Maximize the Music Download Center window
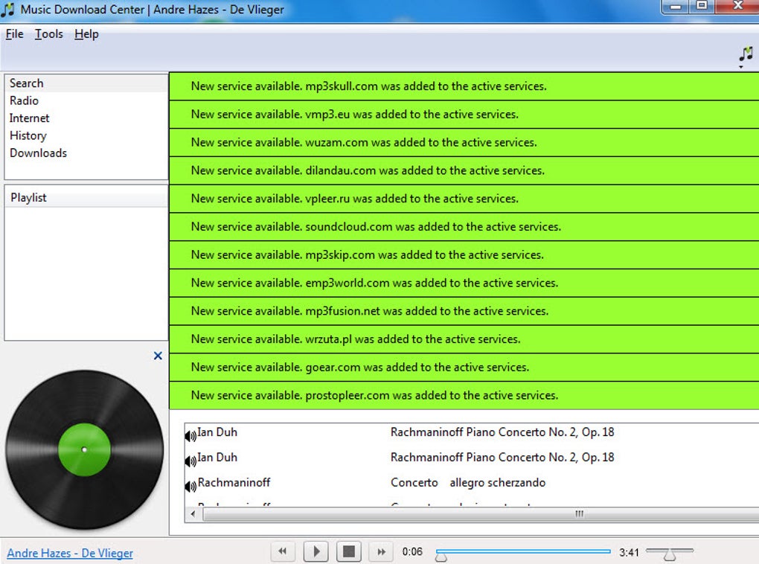The height and width of the screenshot is (564, 759). point(702,6)
